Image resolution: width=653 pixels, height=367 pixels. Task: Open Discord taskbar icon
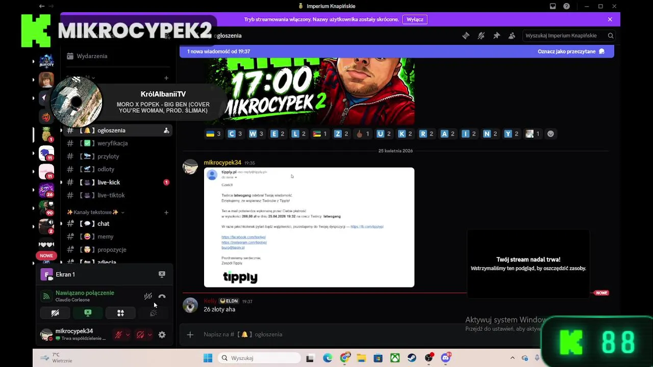pyautogui.click(x=446, y=358)
